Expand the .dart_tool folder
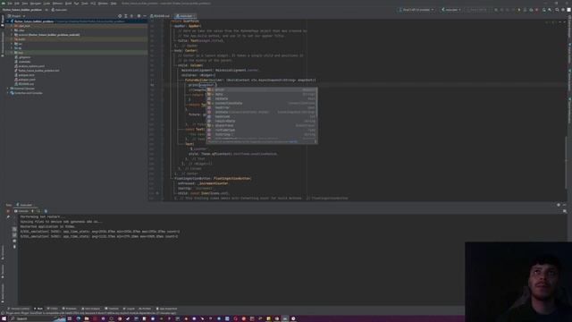 click(12, 26)
